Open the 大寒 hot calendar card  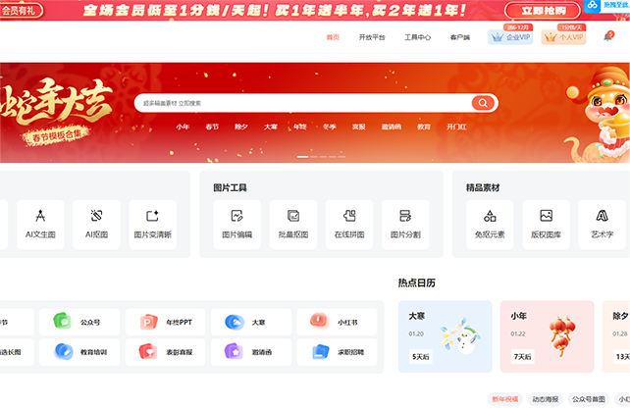pos(445,335)
